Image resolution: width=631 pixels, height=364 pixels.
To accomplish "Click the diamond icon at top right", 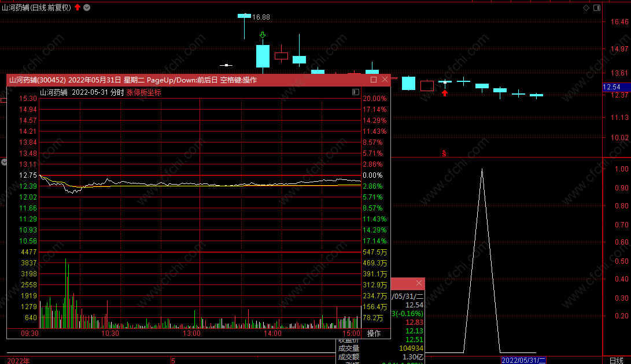I will click(586, 7).
